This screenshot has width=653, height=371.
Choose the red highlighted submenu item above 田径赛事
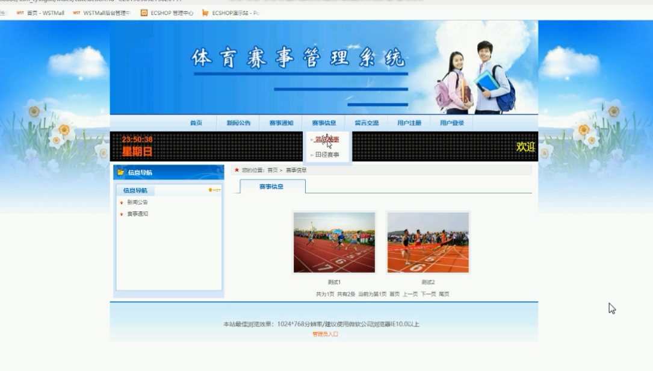point(327,139)
